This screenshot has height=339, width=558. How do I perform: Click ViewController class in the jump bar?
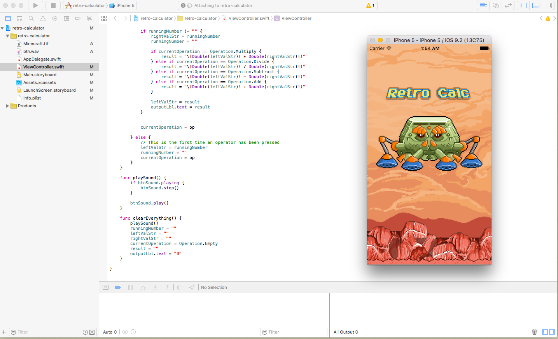293,18
